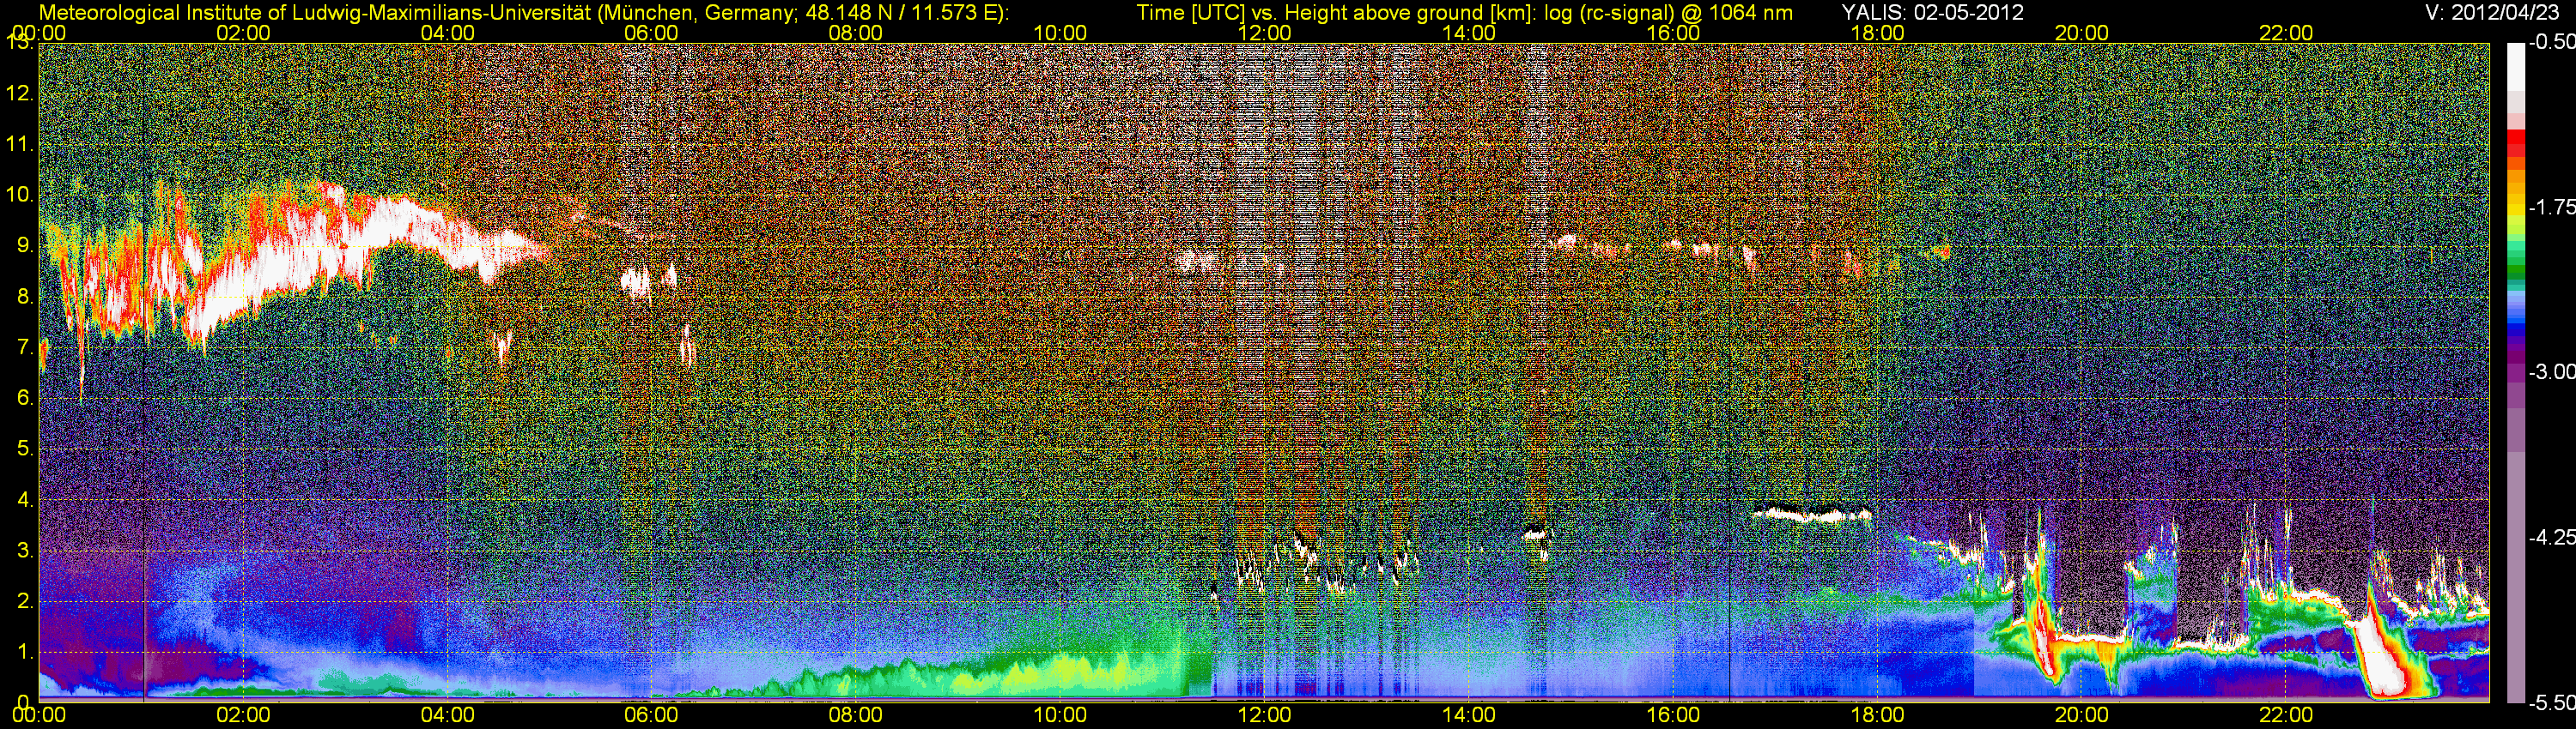Click the 'Time [UTC] vs. Height above ground' caption
This screenshot has height=729, width=2576.
tap(1464, 13)
